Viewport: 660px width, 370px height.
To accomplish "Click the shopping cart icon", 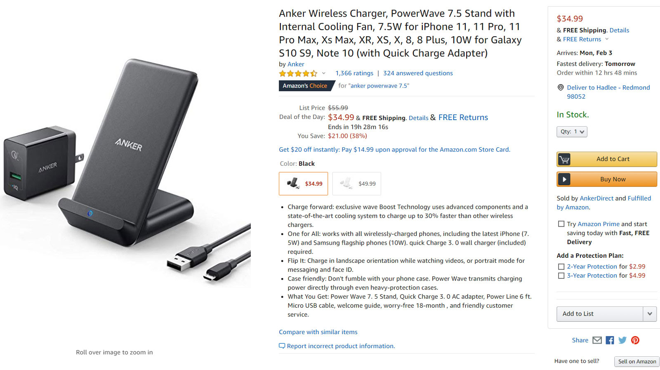I will (x=564, y=159).
